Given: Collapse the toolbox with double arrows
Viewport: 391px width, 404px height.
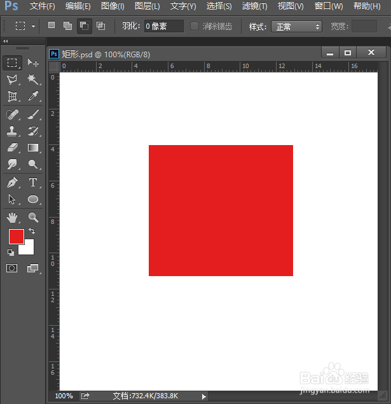Looking at the screenshot, I should point(6,41).
